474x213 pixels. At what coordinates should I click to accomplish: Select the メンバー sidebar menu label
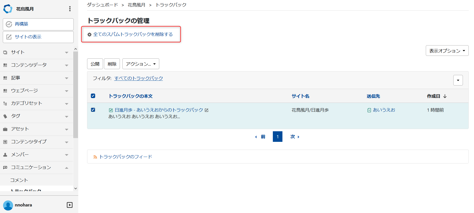pos(20,155)
